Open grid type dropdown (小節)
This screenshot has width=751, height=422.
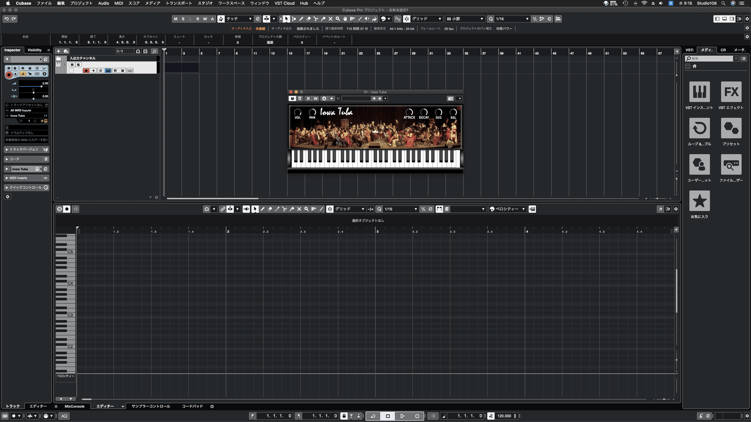[465, 19]
